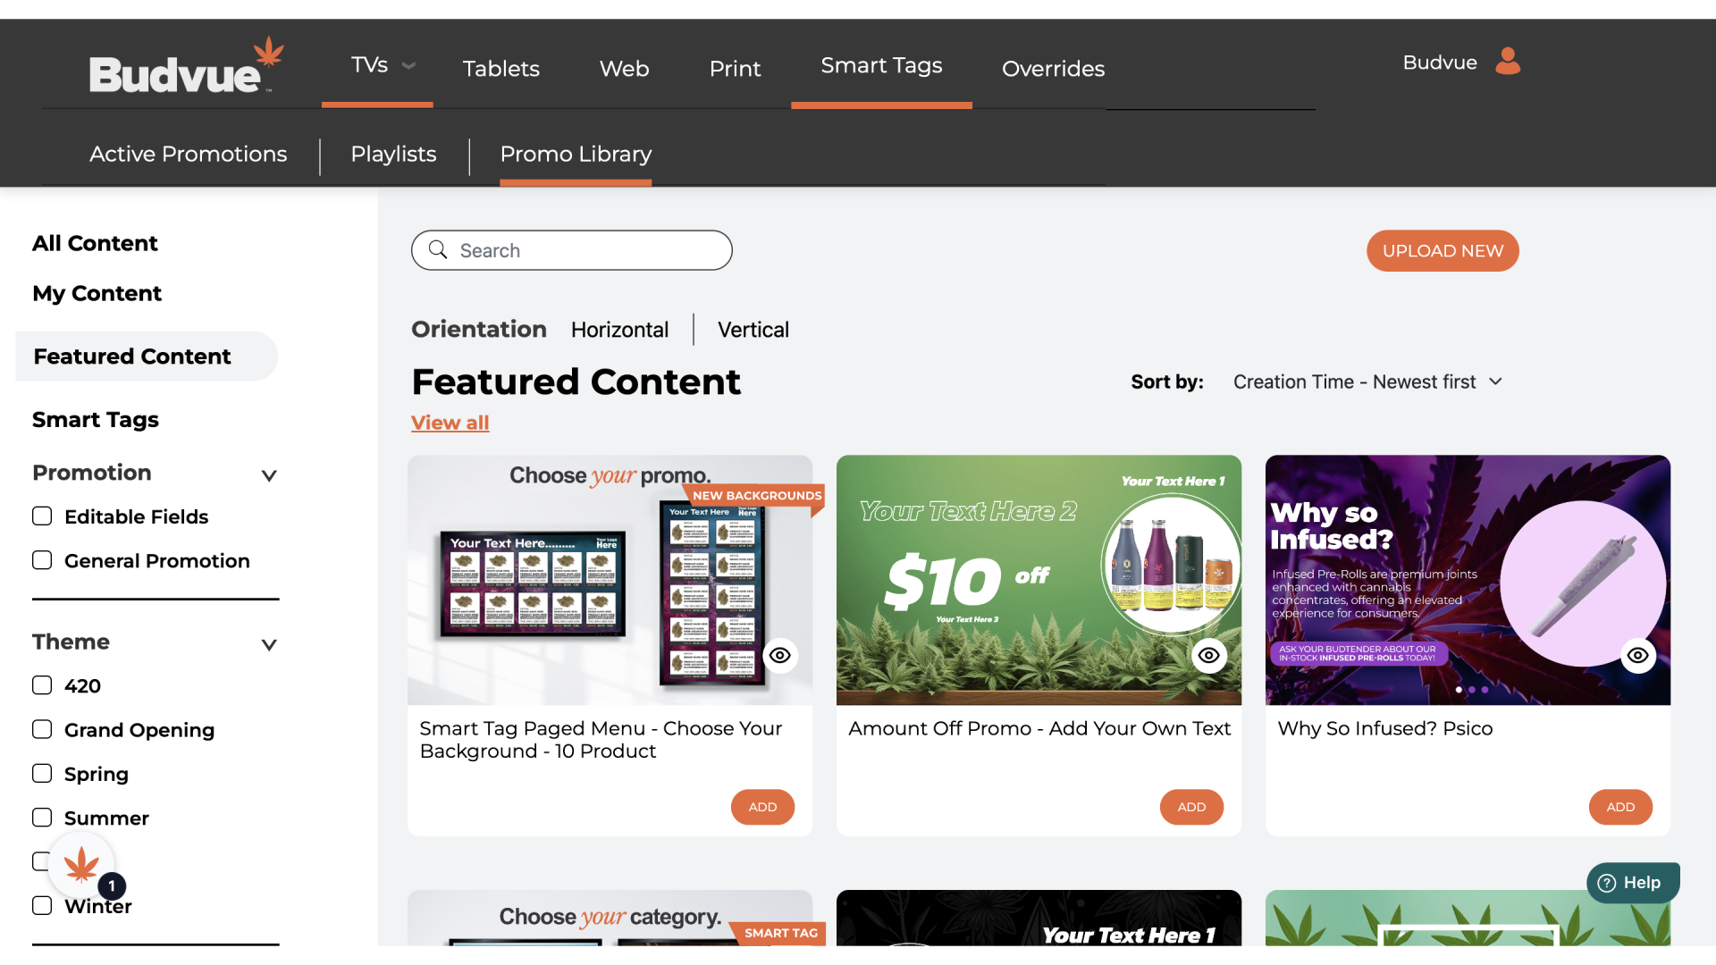Collapse the Promotion filter section
1716x965 pixels.
269,475
